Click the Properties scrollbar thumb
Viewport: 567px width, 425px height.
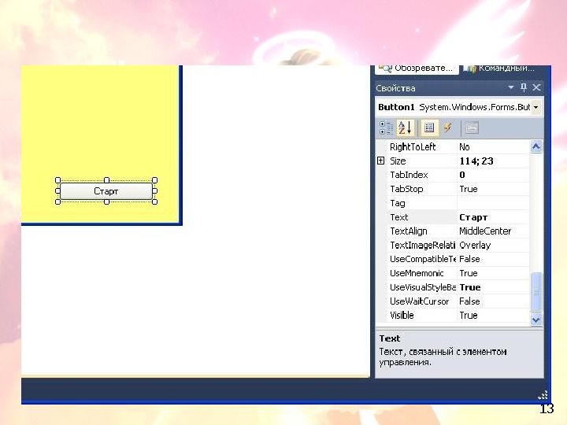(x=536, y=292)
